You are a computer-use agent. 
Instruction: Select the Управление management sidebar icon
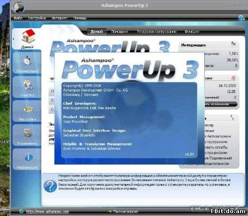coord(28,133)
